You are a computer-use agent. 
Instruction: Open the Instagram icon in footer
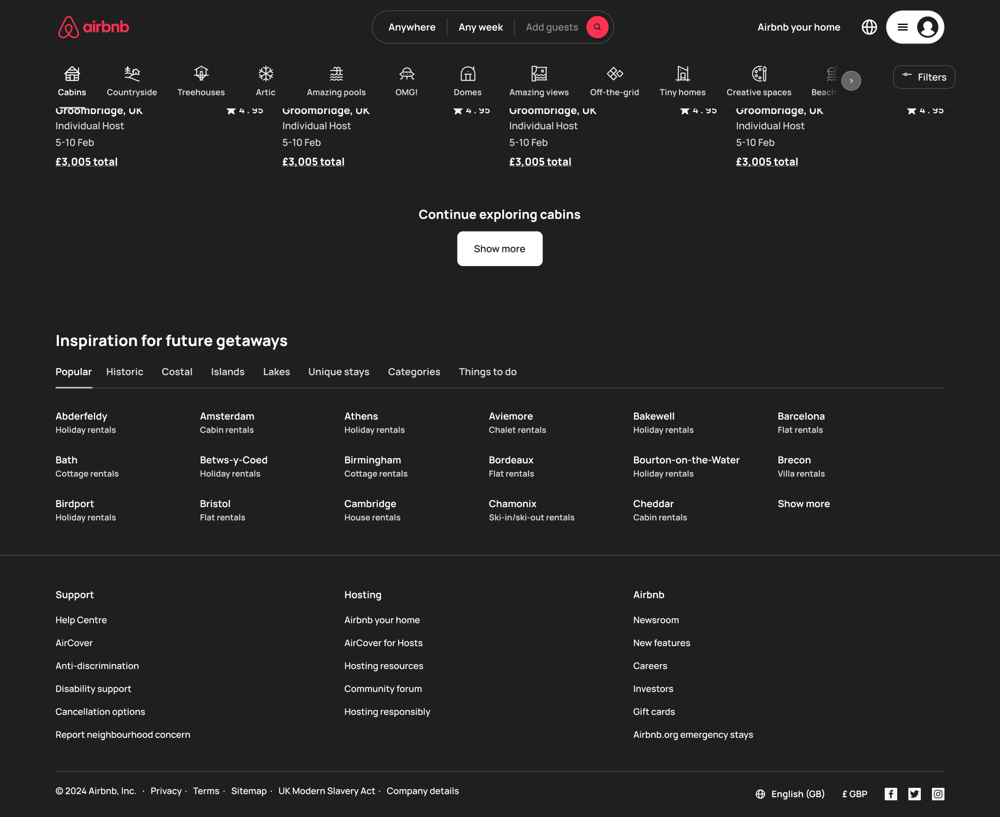pyautogui.click(x=938, y=794)
